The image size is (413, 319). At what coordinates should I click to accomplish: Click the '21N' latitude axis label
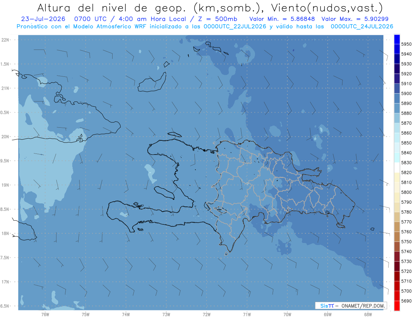(6, 88)
